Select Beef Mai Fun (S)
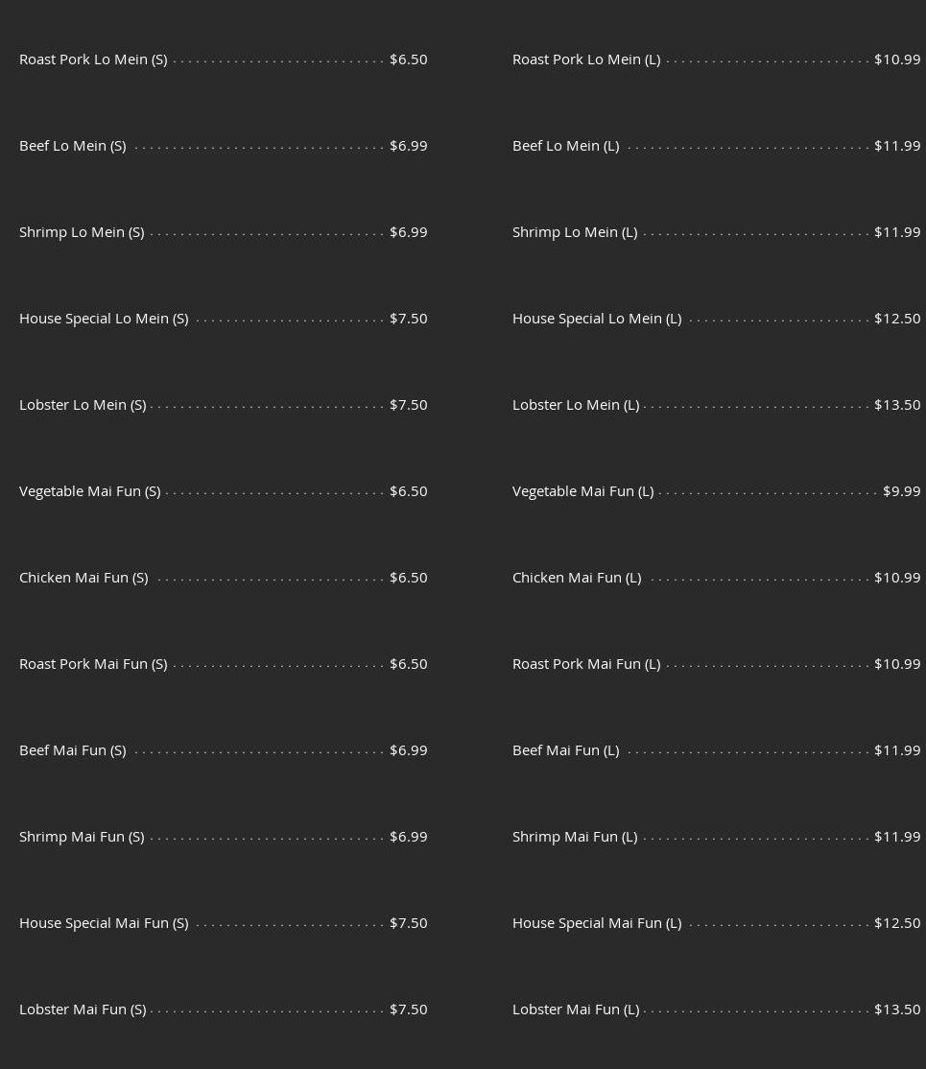 pyautogui.click(x=72, y=750)
